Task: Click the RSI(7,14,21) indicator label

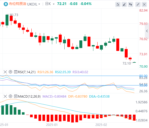Action: [27, 72]
